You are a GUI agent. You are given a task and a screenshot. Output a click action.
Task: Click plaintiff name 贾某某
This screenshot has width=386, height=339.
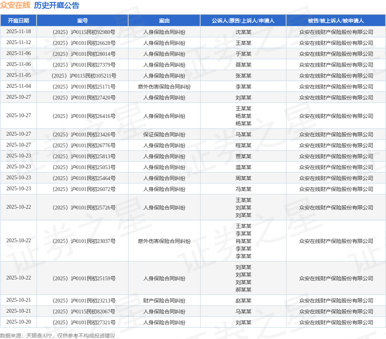pos(243,156)
